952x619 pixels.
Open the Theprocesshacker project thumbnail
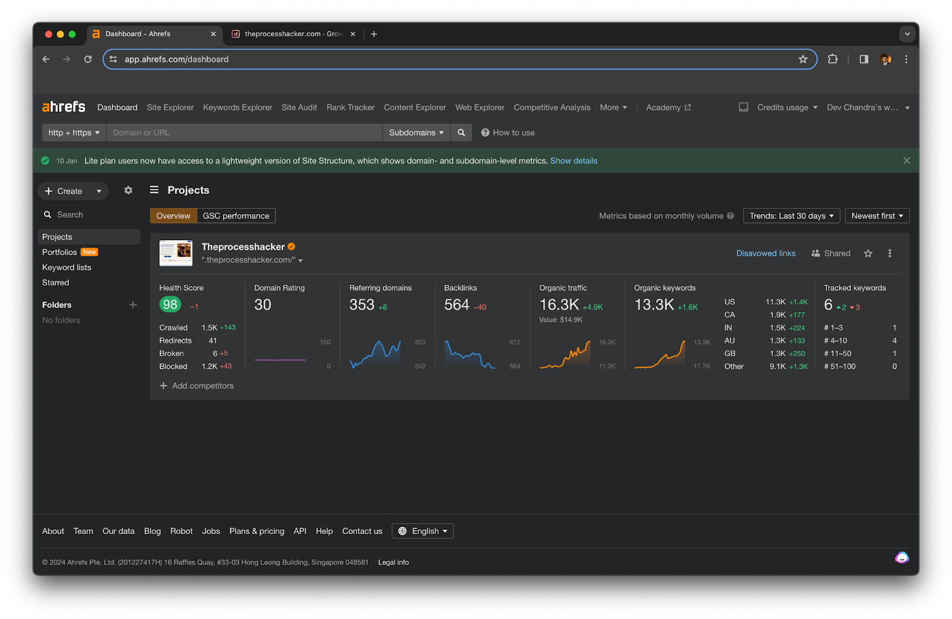(176, 253)
